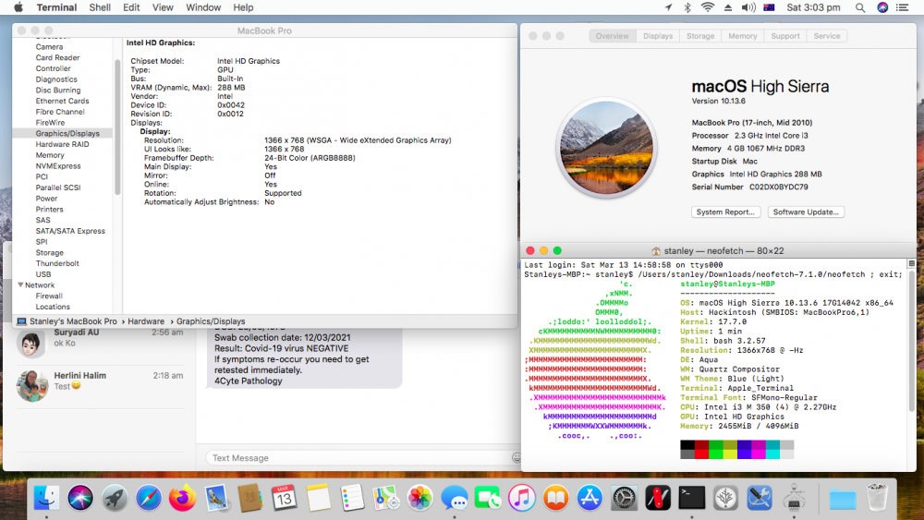
Task: Open Spotlight search in menu bar
Action: point(860,7)
